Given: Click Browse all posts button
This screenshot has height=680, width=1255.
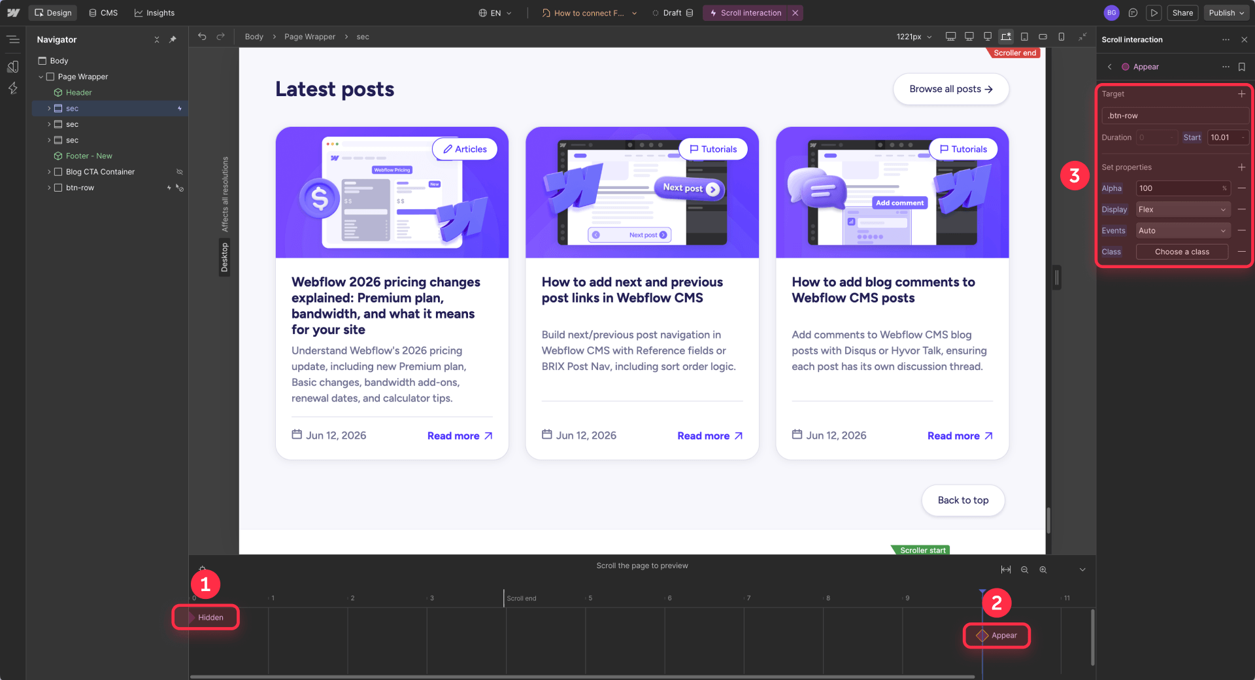Looking at the screenshot, I should [x=951, y=89].
